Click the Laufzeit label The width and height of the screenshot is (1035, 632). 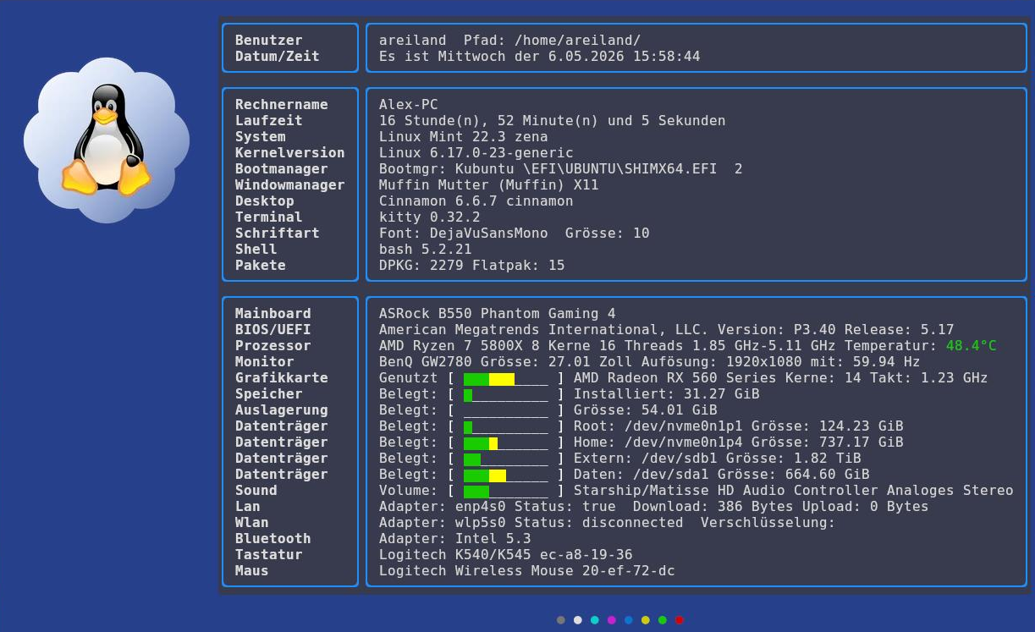click(269, 121)
